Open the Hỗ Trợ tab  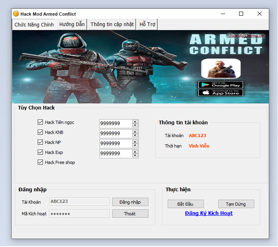(147, 24)
